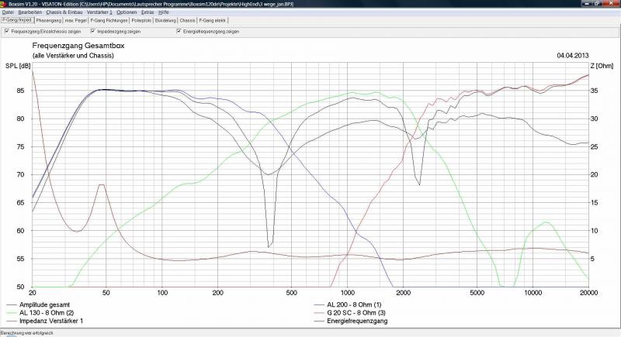The image size is (621, 337).
Task: Uncheck Energiefrequenzgang zeigen option
Action: (179, 33)
